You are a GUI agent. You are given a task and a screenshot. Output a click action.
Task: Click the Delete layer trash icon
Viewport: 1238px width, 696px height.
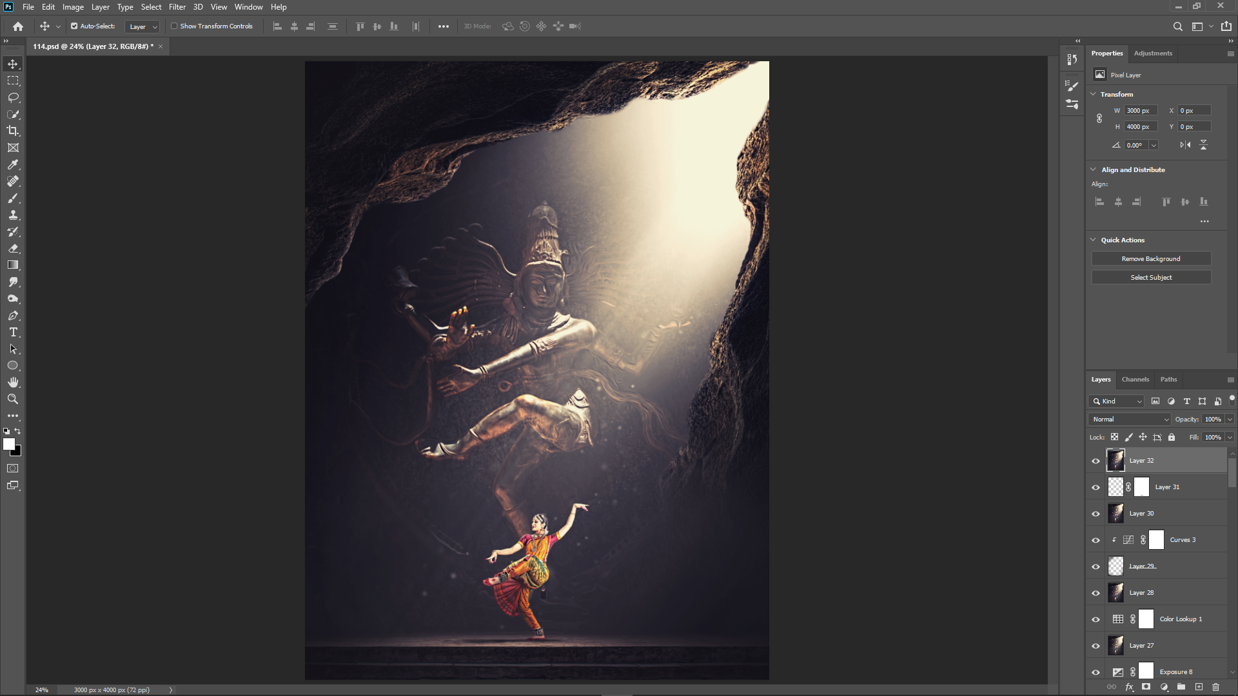coord(1215,687)
